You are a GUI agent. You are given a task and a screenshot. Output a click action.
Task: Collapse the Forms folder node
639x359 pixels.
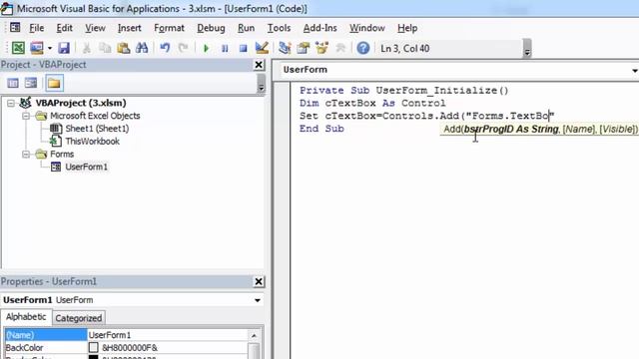[26, 155]
